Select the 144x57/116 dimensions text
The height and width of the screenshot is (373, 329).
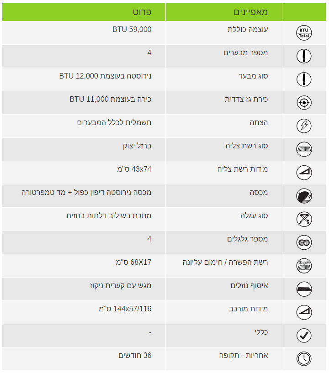[125, 309]
